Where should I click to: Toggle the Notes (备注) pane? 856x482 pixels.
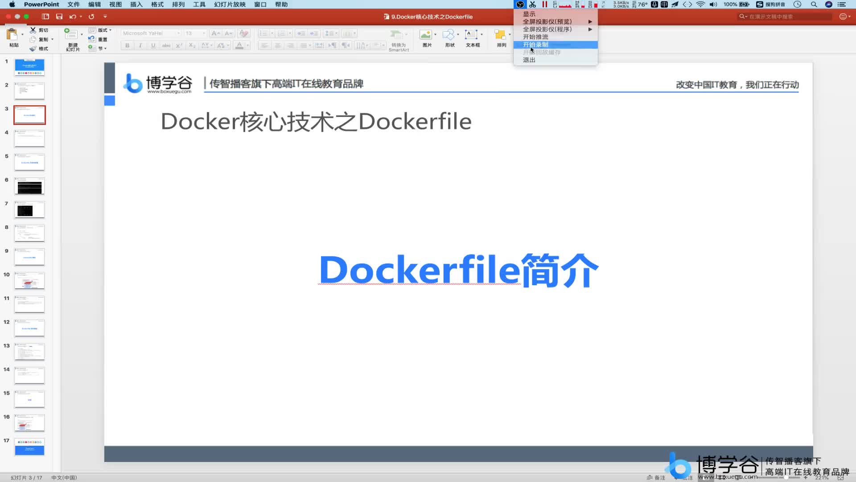(656, 478)
